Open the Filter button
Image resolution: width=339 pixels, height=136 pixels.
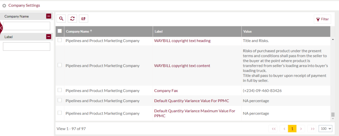coord(322,19)
